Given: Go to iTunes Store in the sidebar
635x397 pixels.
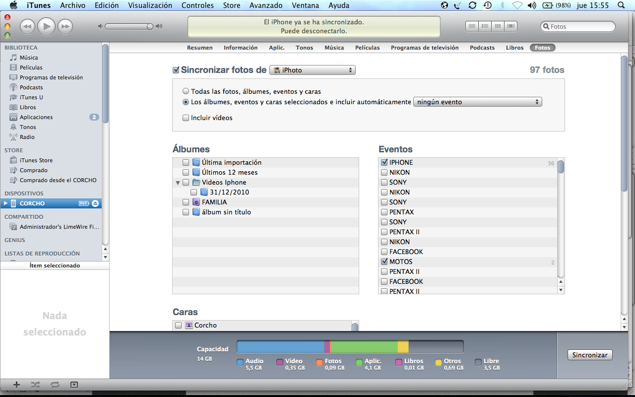Looking at the screenshot, I should pos(36,160).
